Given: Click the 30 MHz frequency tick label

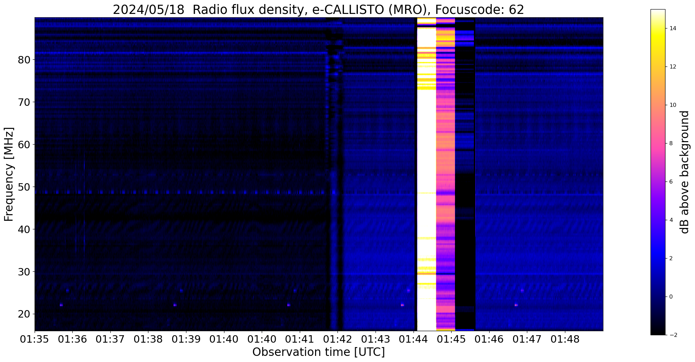Looking at the screenshot, I should (x=24, y=272).
